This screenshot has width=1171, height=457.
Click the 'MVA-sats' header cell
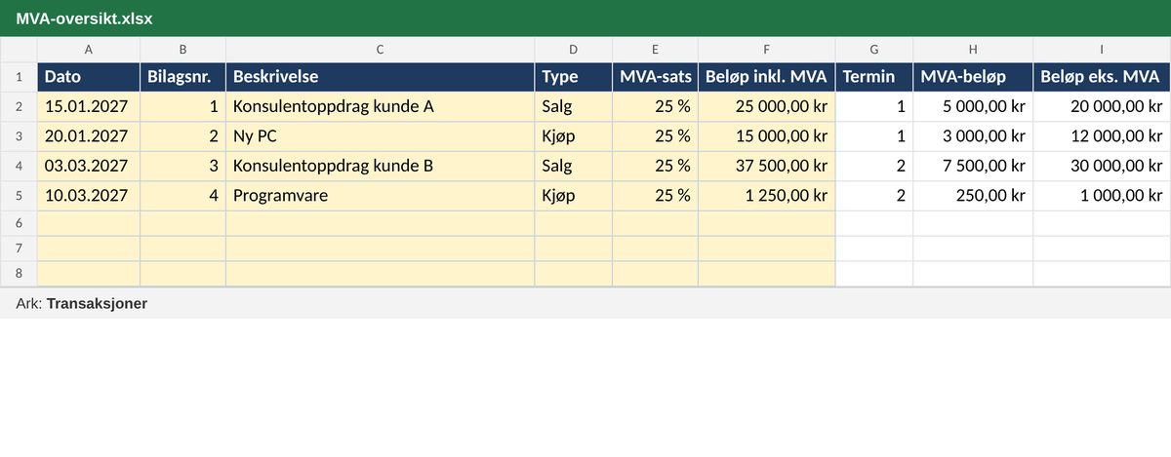pyautogui.click(x=656, y=77)
